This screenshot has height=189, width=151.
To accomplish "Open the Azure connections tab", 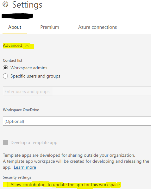I will coord(98,27).
